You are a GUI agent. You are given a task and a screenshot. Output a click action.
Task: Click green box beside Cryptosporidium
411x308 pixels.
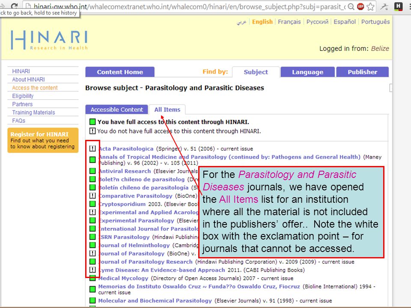92,204
